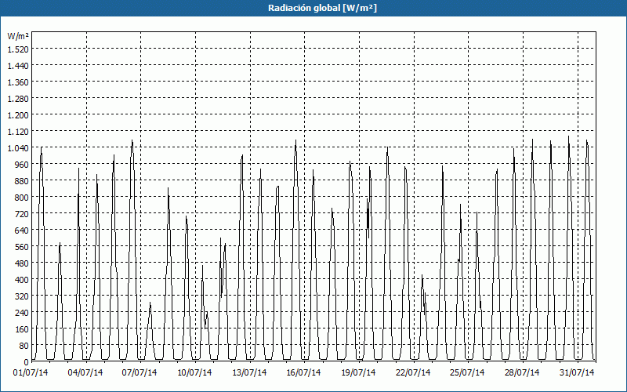Click the 560 y-axis value

(x=22, y=246)
